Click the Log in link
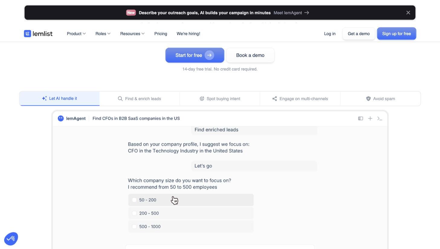Image resolution: width=440 pixels, height=249 pixels. tap(330, 34)
